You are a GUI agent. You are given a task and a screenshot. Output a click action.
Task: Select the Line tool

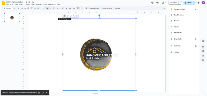tap(57, 8)
